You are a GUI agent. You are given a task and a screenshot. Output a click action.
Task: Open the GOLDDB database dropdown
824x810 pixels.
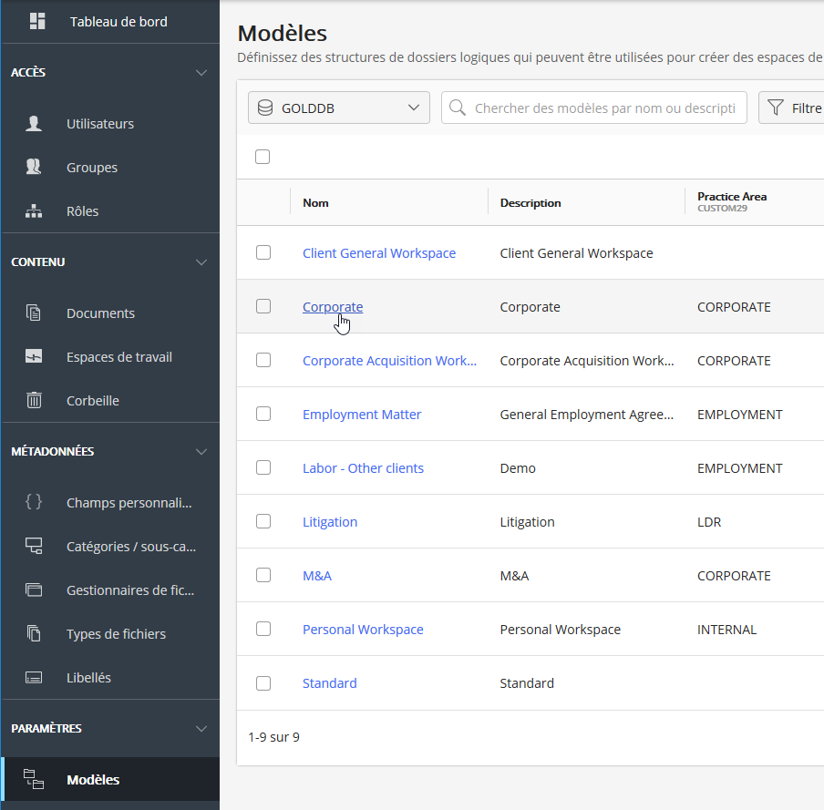[338, 108]
